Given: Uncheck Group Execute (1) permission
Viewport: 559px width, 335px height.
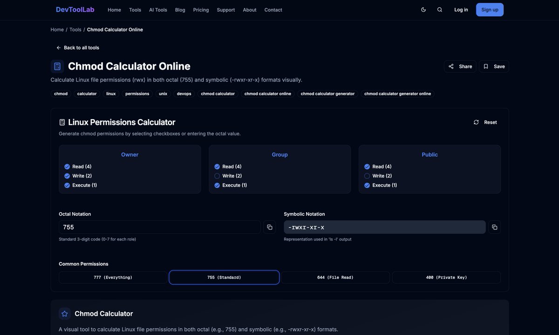Looking at the screenshot, I should click(217, 185).
